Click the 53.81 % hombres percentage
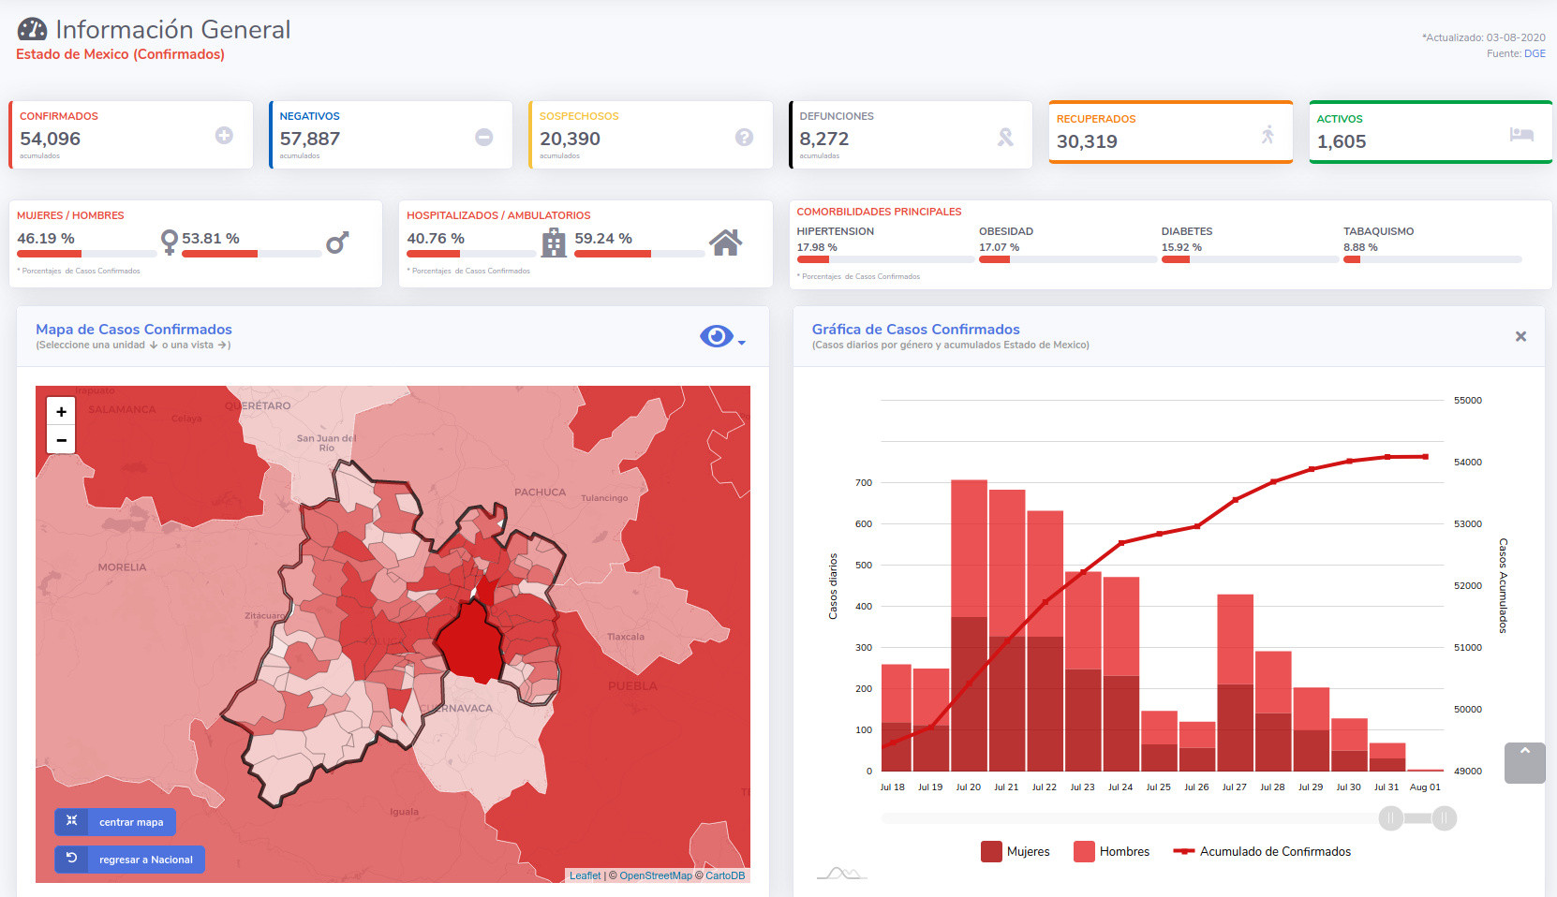Viewport: 1557px width, 897px height. coord(211,239)
